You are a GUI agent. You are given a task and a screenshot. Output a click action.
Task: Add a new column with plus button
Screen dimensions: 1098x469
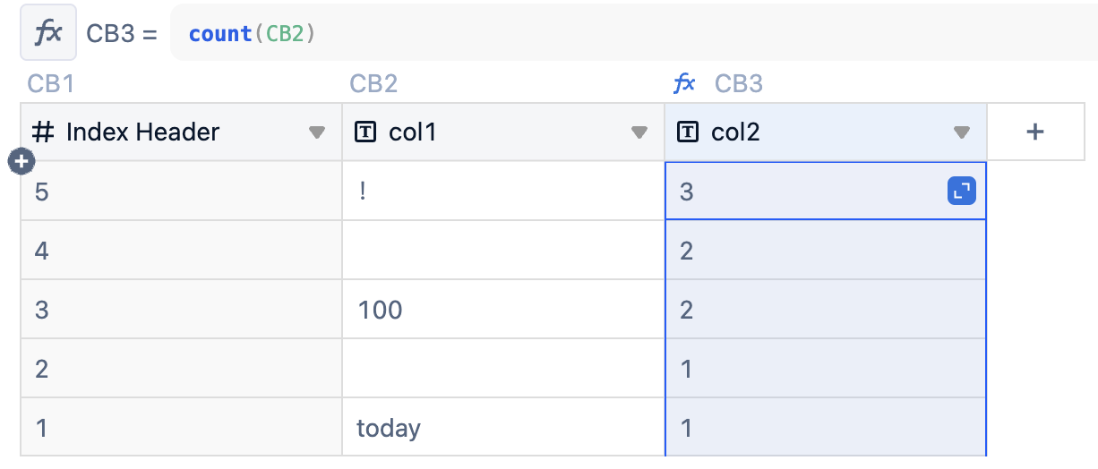pos(1035,132)
